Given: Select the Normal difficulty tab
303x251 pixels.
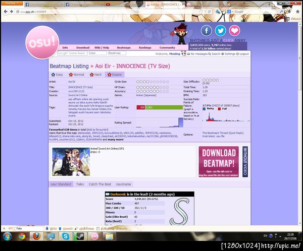Looking at the screenshot, I should click(x=77, y=75).
